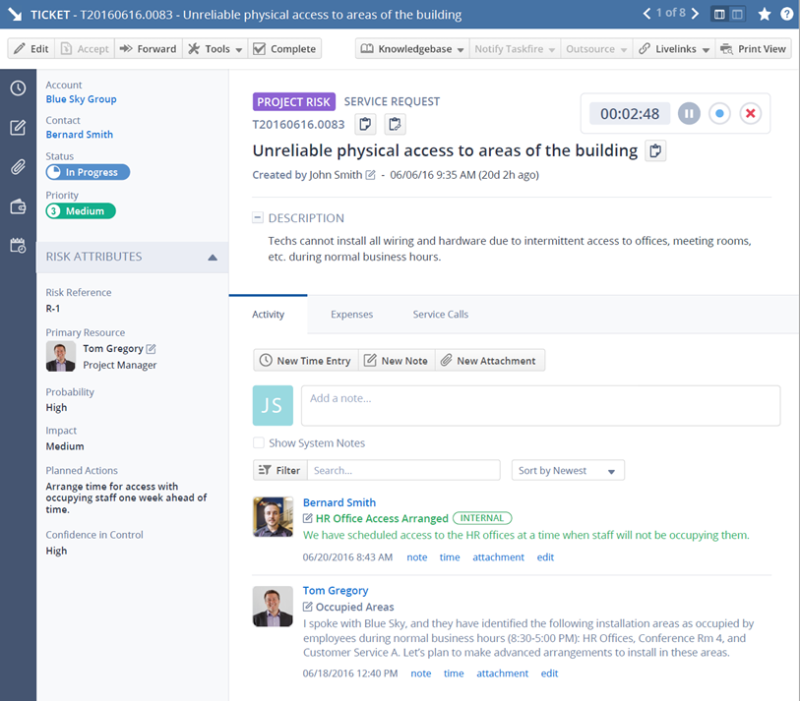
Task: Click the Add a note text field
Action: pyautogui.click(x=541, y=405)
